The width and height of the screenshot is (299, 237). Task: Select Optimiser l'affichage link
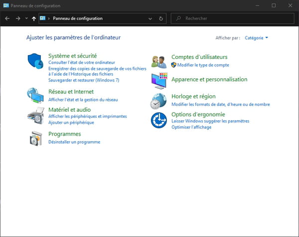pyautogui.click(x=191, y=127)
